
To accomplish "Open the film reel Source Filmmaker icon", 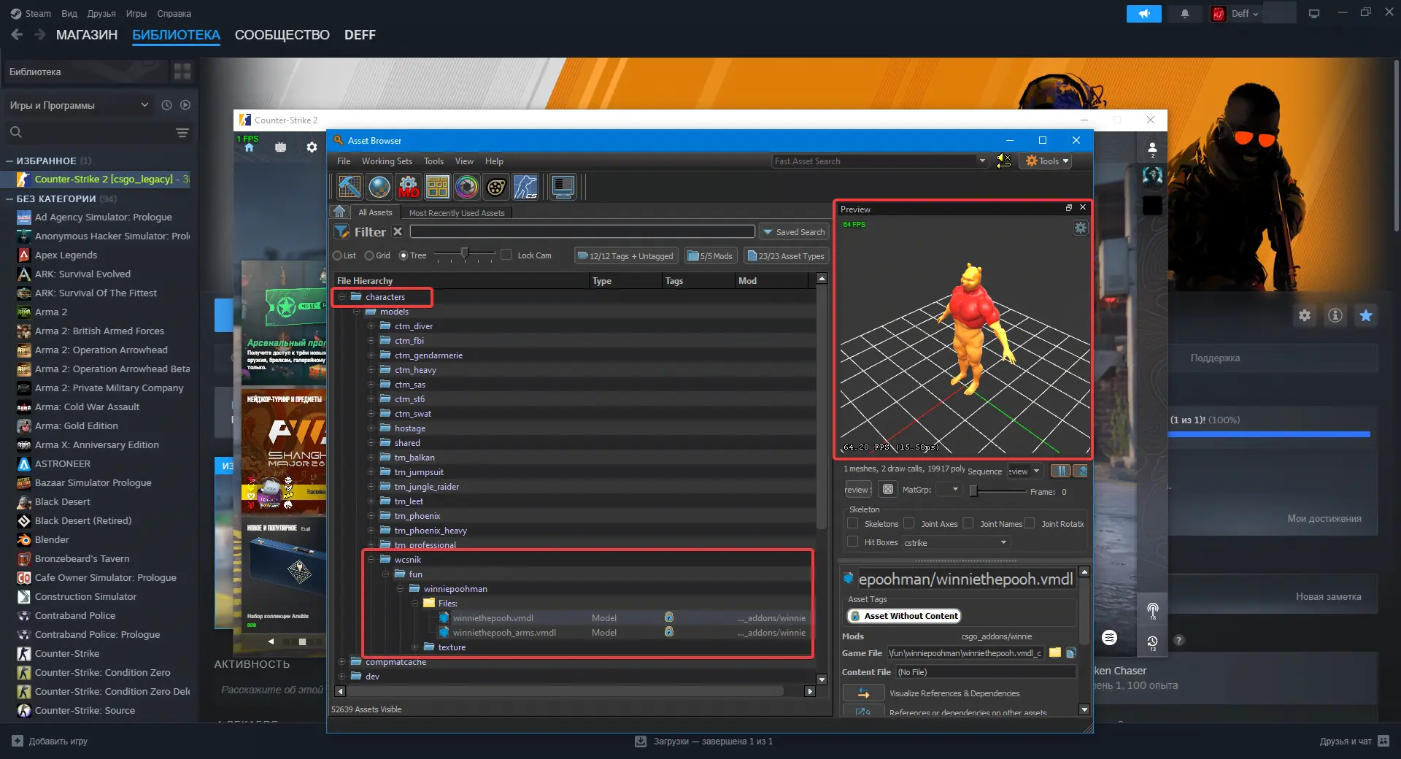I will [496, 187].
